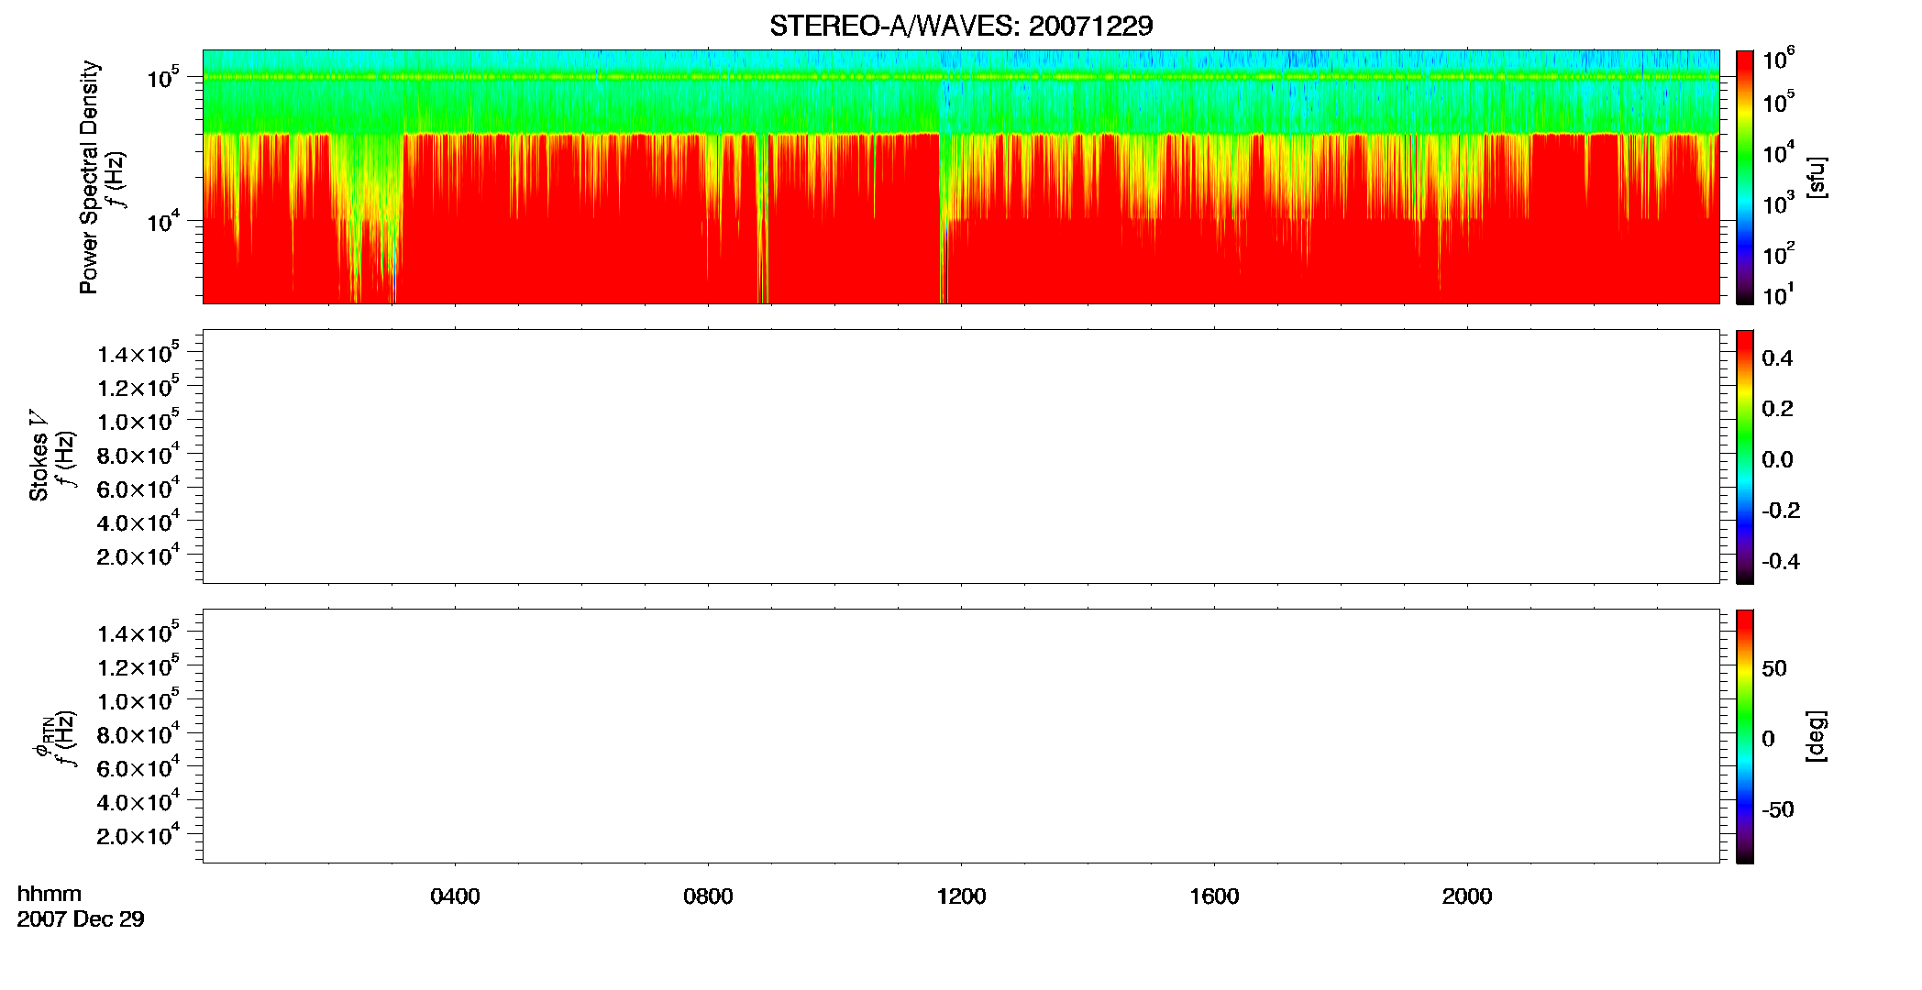Click the [deg] color bar unit label

click(1817, 736)
